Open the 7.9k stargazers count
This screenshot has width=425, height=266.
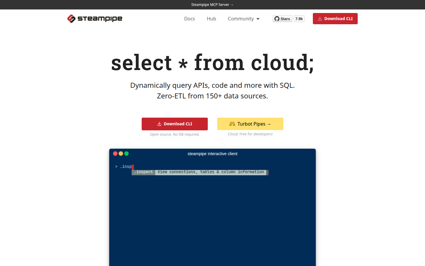tap(299, 19)
